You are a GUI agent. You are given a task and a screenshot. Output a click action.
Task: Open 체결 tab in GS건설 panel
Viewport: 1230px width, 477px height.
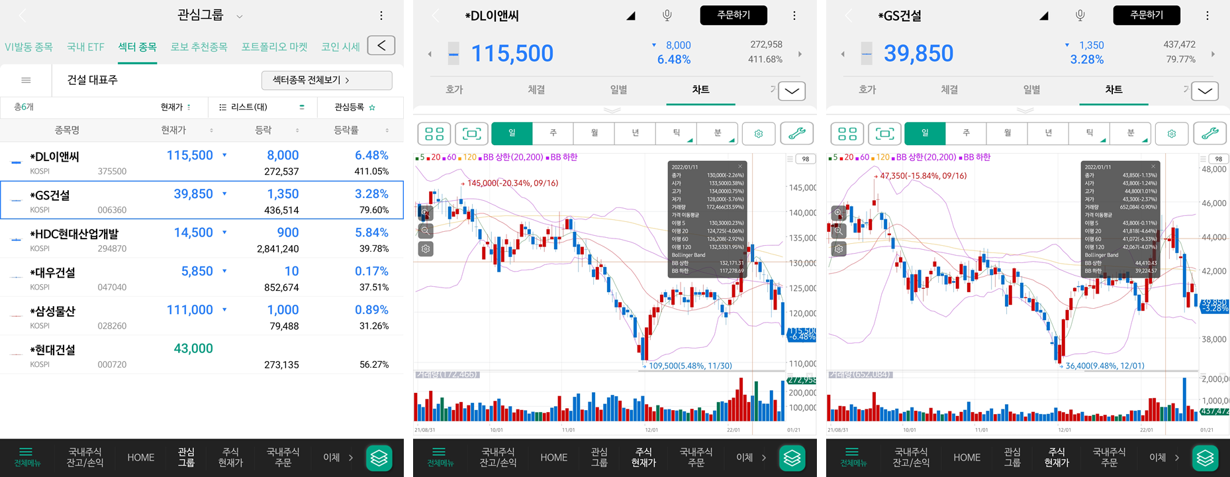point(949,89)
